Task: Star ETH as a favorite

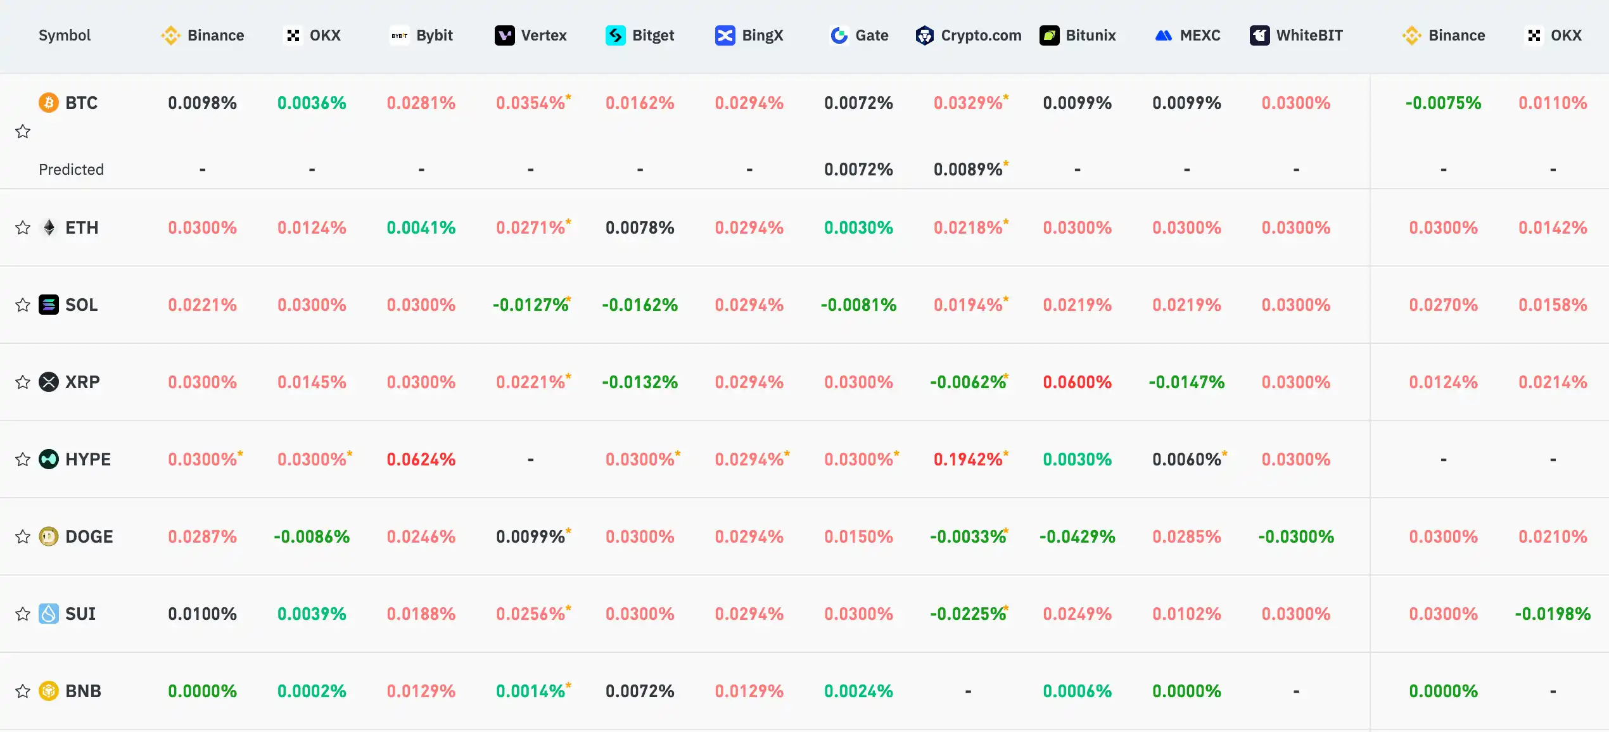Action: pyautogui.click(x=23, y=228)
